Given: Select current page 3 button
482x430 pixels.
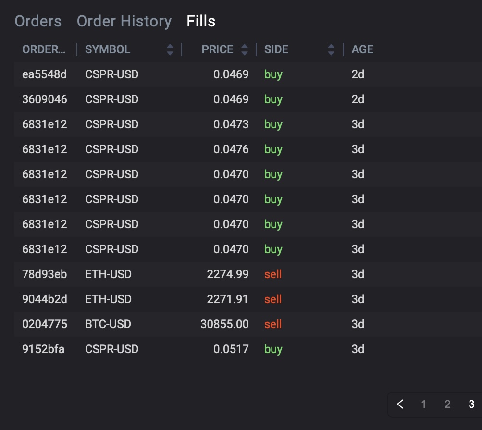Looking at the screenshot, I should pyautogui.click(x=471, y=404).
